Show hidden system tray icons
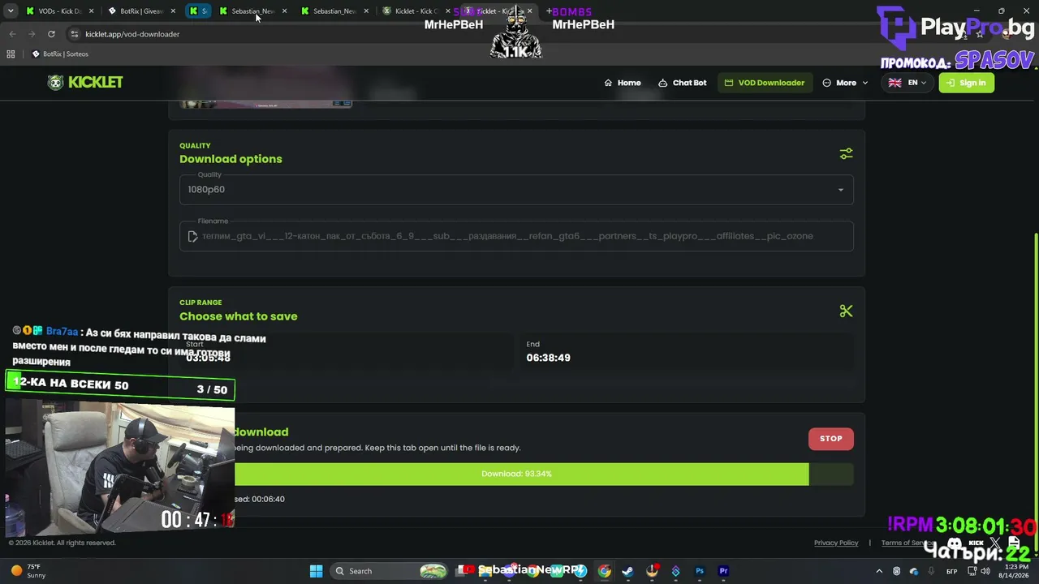 pos(879,571)
